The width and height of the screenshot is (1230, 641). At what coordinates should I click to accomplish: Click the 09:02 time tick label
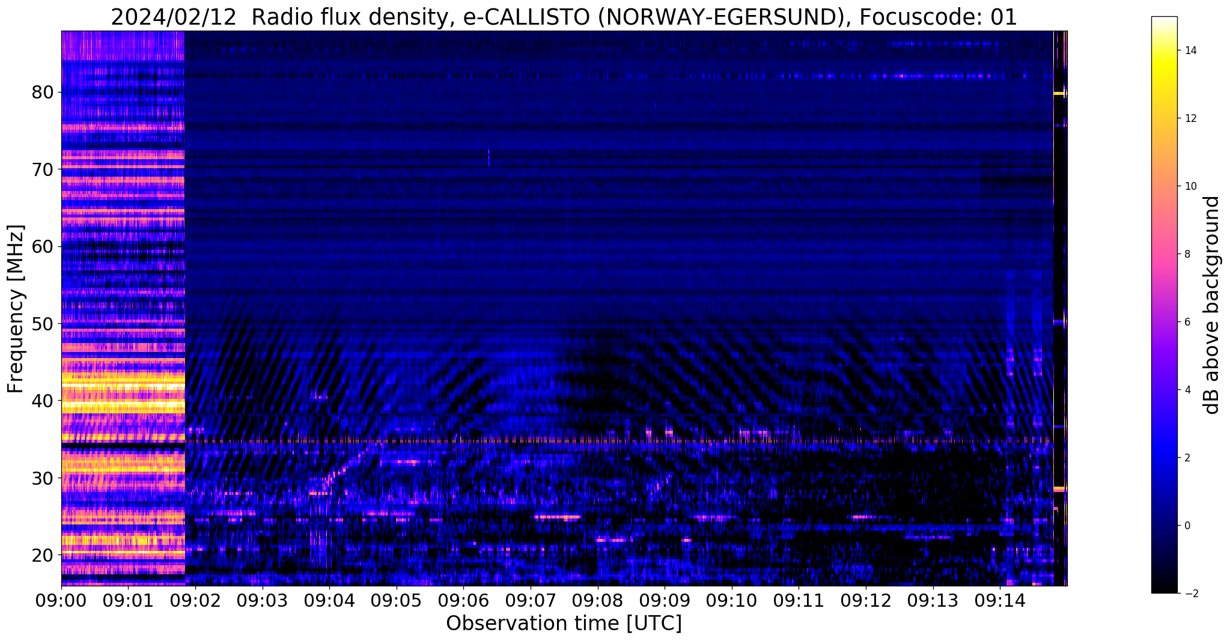195,601
